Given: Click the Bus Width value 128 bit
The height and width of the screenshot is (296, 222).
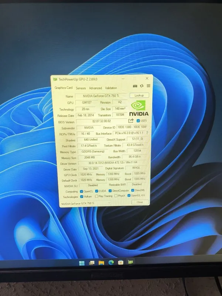Looking at the screenshot, I should click(137, 151).
